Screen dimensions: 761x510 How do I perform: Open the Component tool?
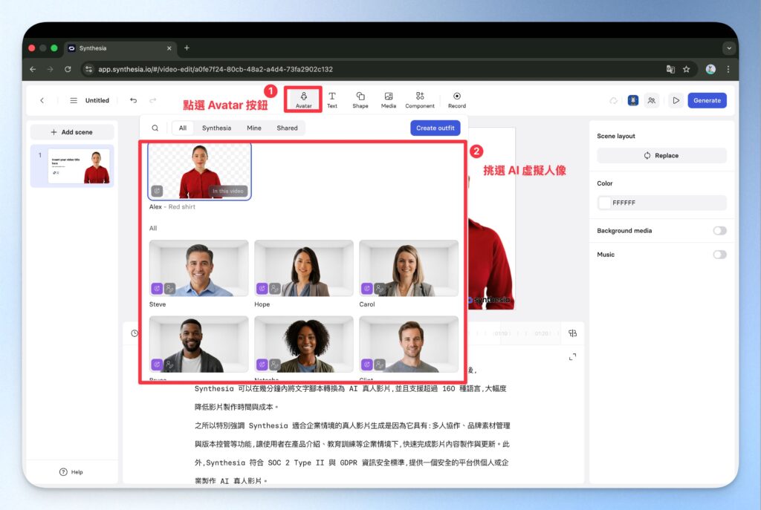pos(420,99)
